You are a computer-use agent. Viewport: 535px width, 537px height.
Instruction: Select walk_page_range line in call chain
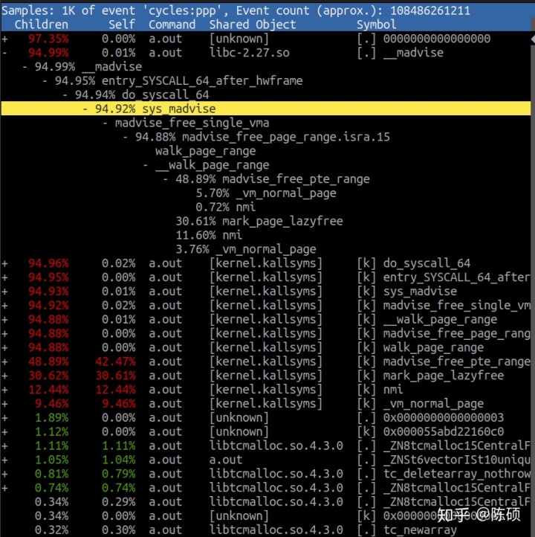205,151
